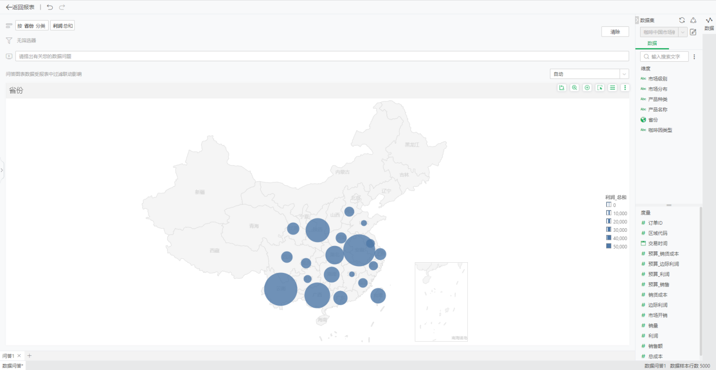Open the chart's three-dot more menu
This screenshot has height=370, width=716.
coord(625,88)
